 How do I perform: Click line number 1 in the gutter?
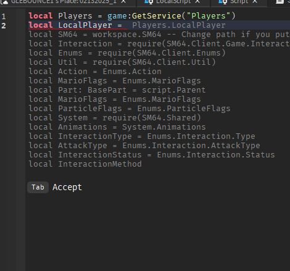pos(4,16)
